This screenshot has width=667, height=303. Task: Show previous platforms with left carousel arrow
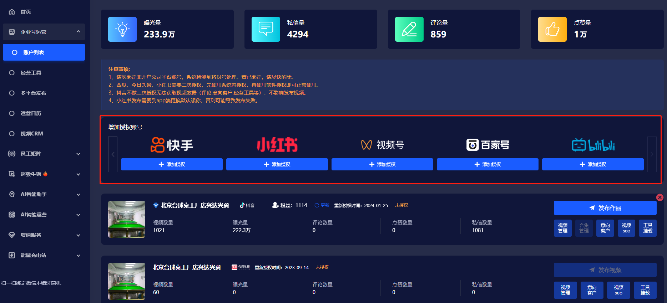pos(113,154)
